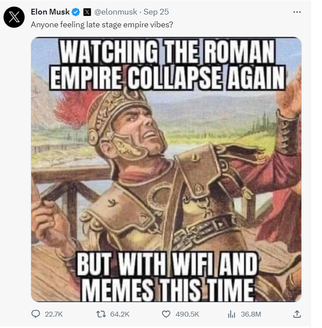
Task: Open analytics via the bar chart icon
Action: 232,314
